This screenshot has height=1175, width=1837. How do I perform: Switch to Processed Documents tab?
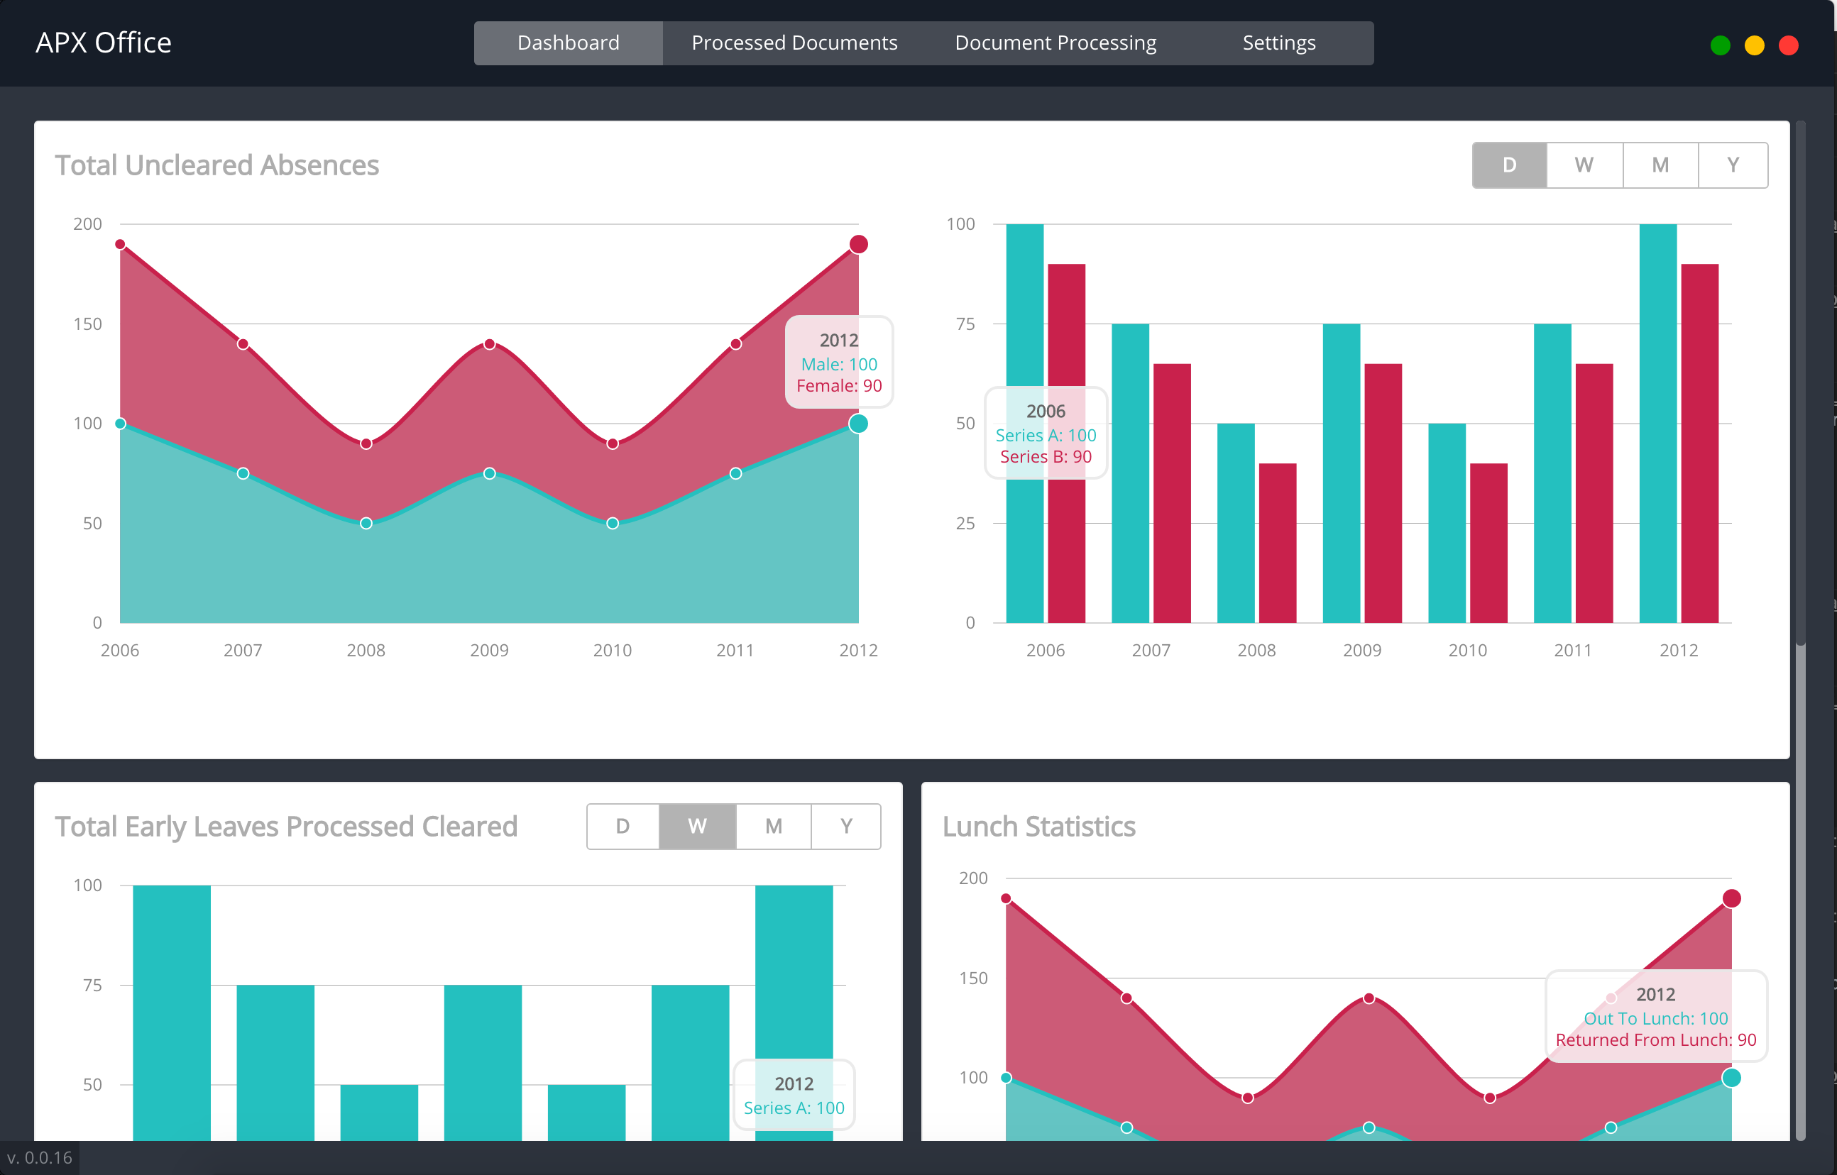[x=794, y=43]
